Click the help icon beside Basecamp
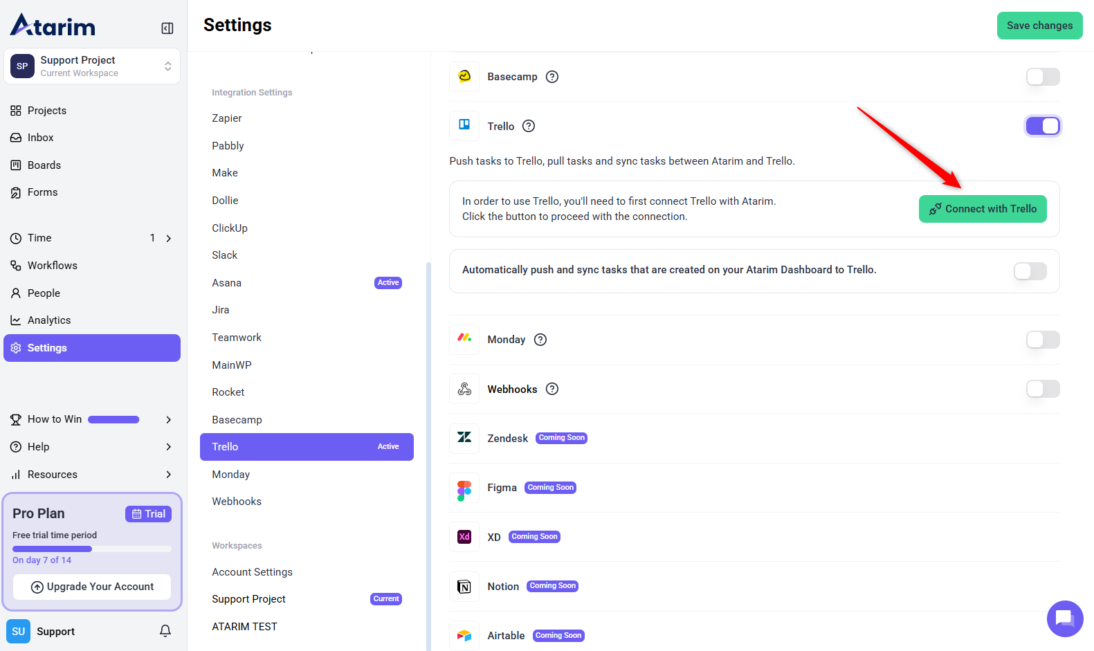The image size is (1094, 651). 552,77
